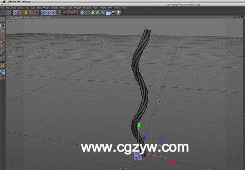This screenshot has height=170, width=245.
Task: Open the Help menu
Action: 124,8
